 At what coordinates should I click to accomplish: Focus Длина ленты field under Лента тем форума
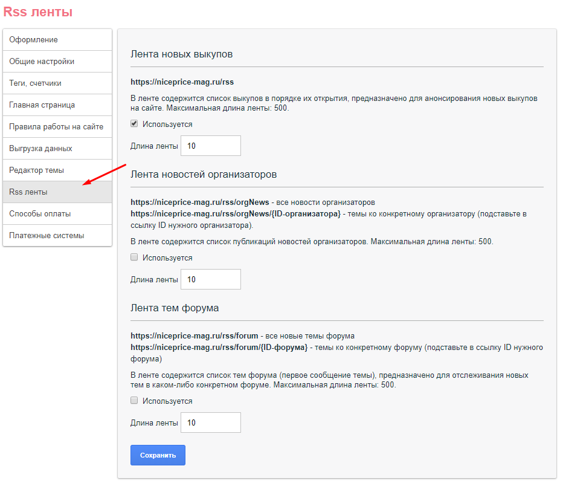tap(211, 423)
